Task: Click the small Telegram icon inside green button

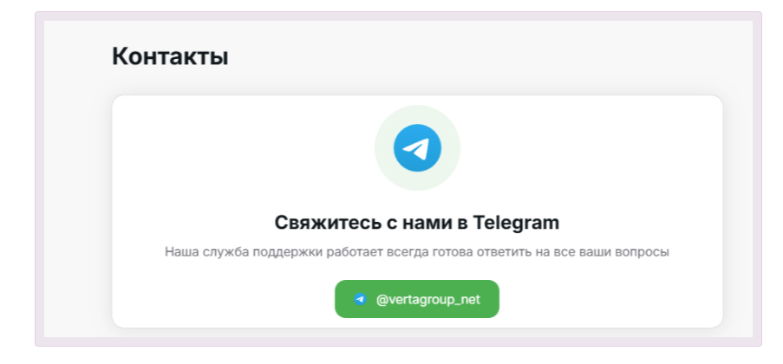Action: [360, 299]
